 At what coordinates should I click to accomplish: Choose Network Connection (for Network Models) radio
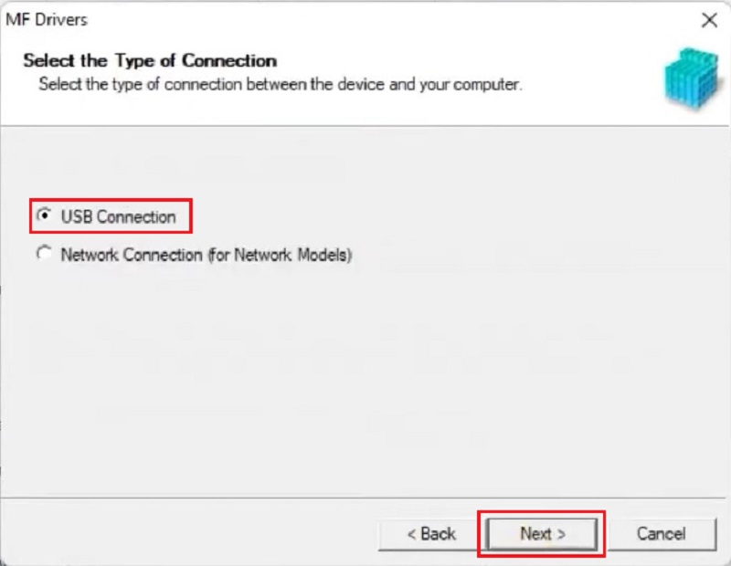pos(44,254)
